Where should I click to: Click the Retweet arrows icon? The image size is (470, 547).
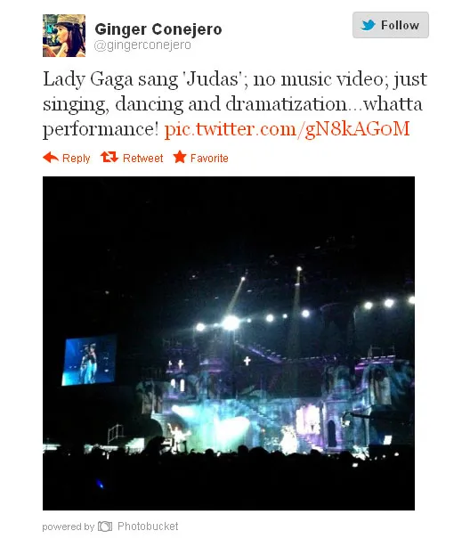(109, 157)
